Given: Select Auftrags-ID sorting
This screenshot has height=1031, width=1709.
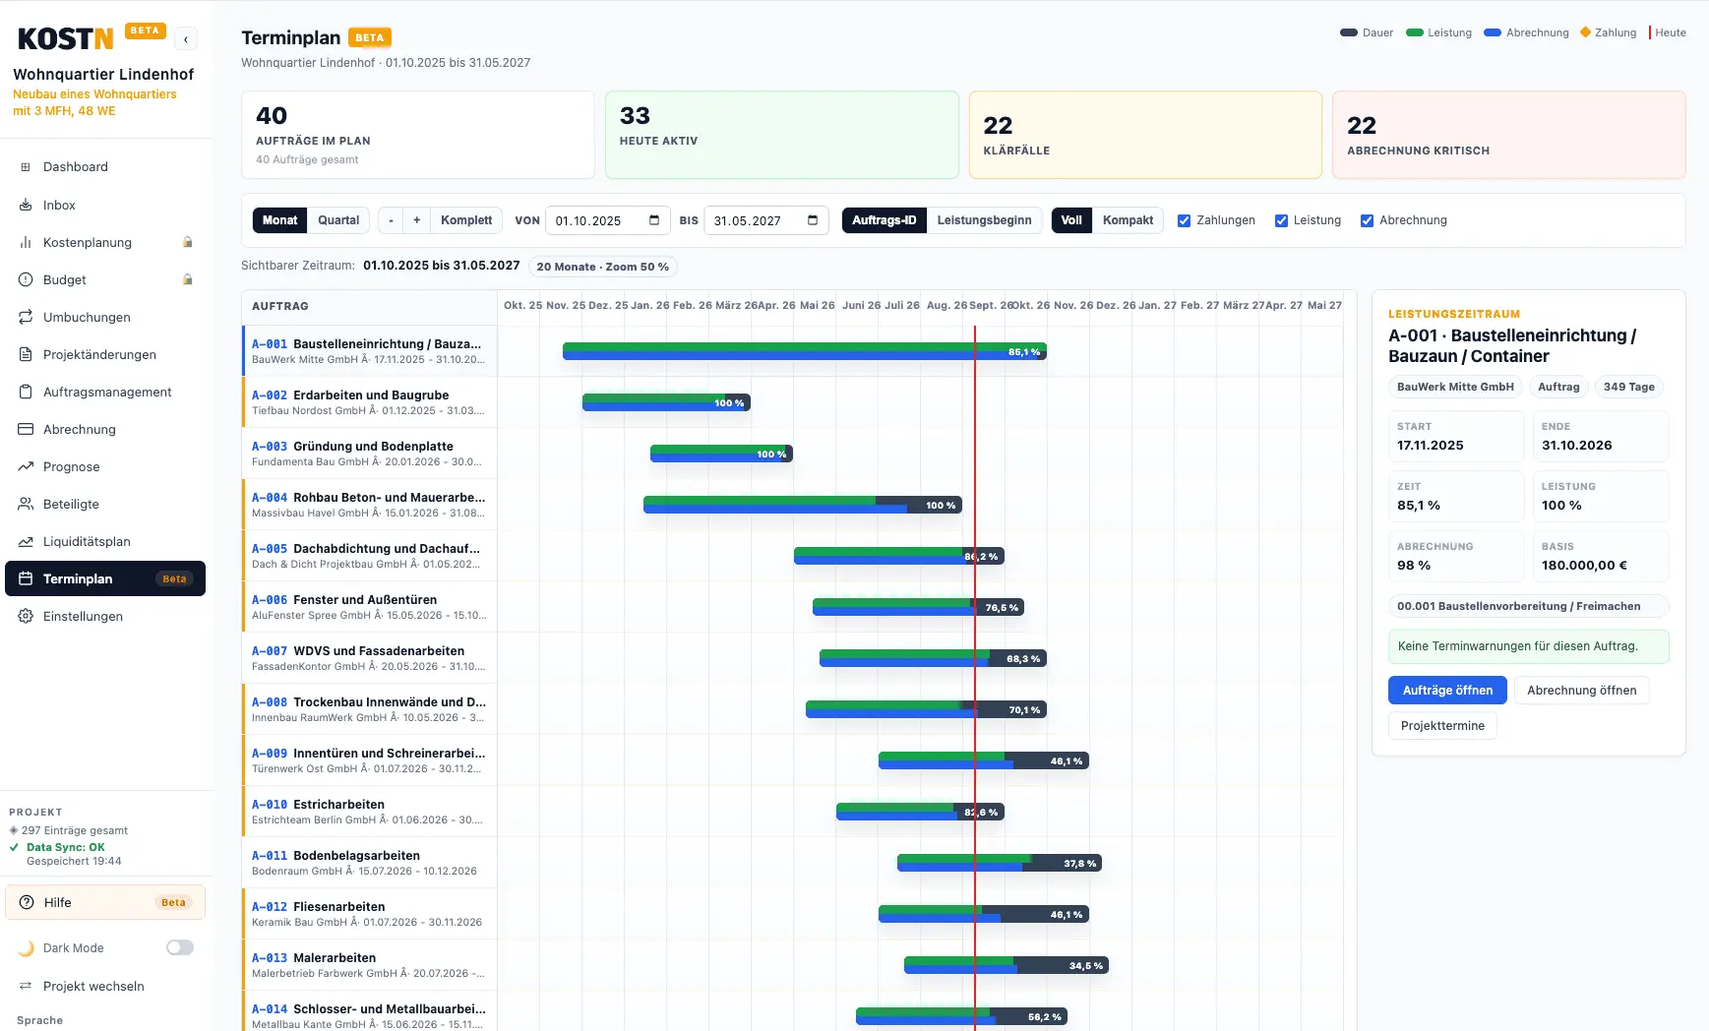Looking at the screenshot, I should pos(884,220).
